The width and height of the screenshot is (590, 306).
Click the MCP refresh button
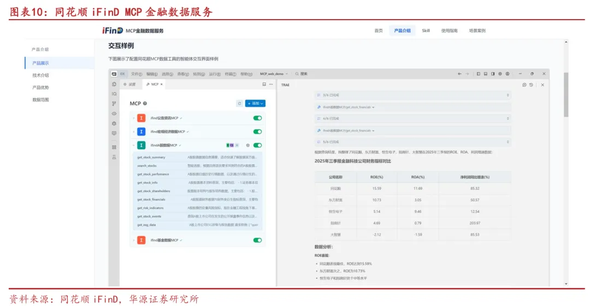239,104
